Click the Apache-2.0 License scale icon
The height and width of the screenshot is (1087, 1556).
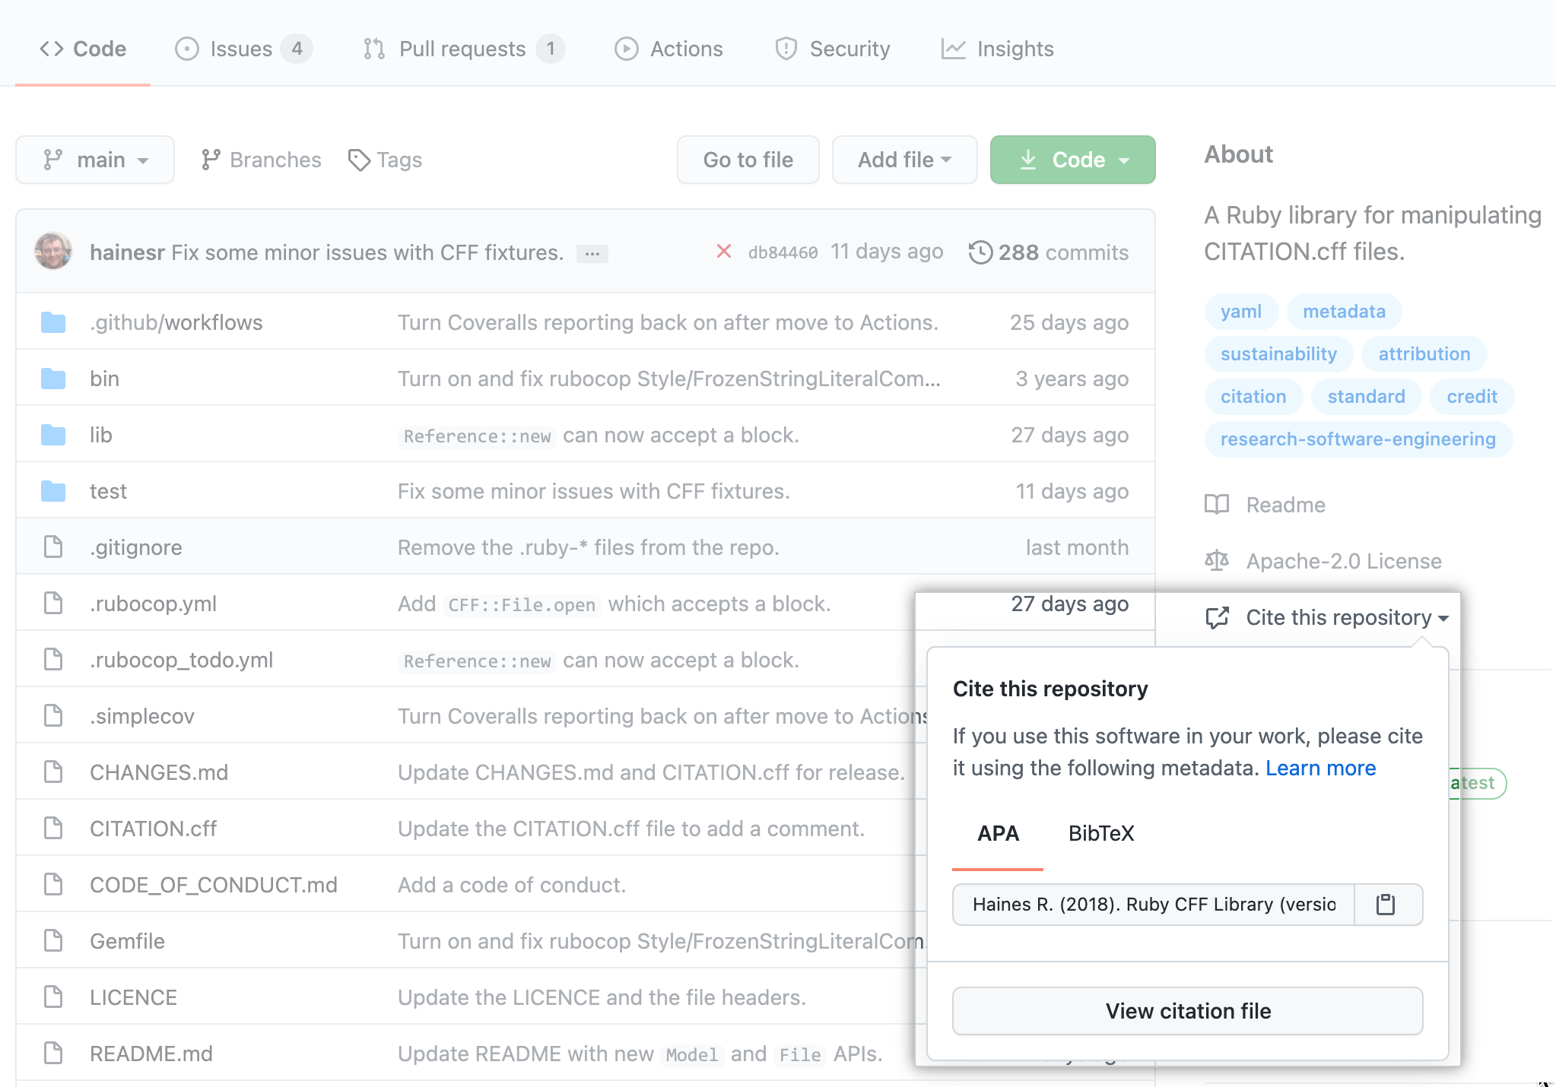tap(1217, 561)
